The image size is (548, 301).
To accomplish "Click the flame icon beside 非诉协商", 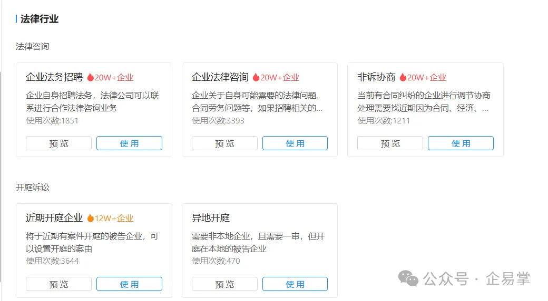I will coord(403,77).
